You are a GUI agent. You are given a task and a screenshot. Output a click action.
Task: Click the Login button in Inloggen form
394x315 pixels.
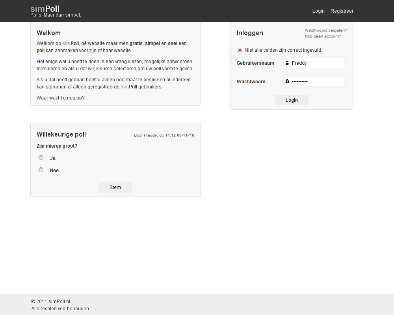coord(292,100)
